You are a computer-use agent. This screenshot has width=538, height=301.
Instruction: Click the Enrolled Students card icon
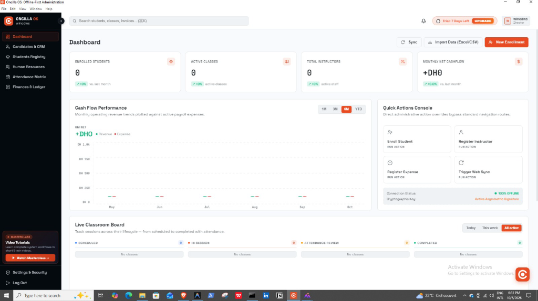click(171, 62)
